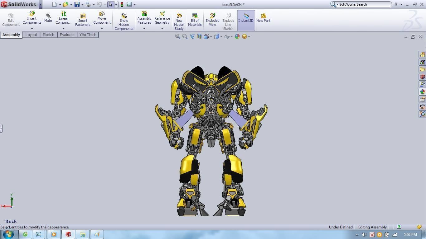Screen dimensions: 426x239
Task: Open dropdown arrow beside Open icon
Action: (71, 5)
